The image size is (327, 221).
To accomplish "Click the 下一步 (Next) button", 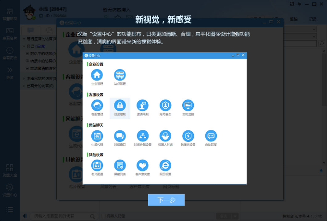I will tap(166, 200).
